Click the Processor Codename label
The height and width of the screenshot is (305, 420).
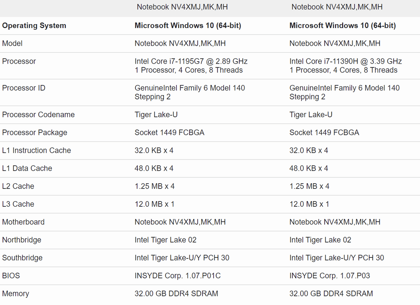pos(38,115)
